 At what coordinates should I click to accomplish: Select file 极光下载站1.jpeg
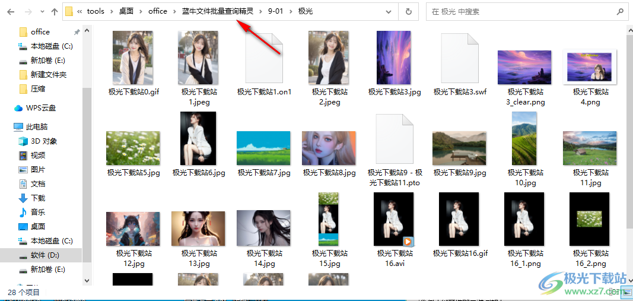coord(199,68)
